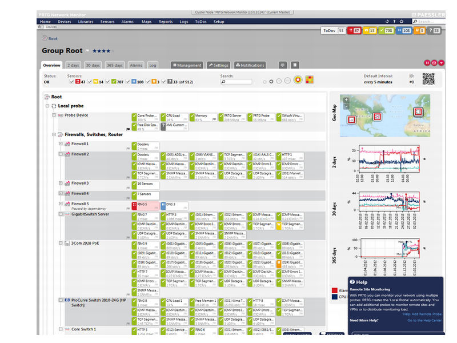Image resolution: width=457 pixels, height=343 pixels.
Task: Click the gray unknown badge showing 33
Action: 434,31
